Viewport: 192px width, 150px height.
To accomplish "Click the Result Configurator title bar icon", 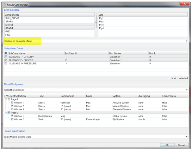I will tap(5, 4).
